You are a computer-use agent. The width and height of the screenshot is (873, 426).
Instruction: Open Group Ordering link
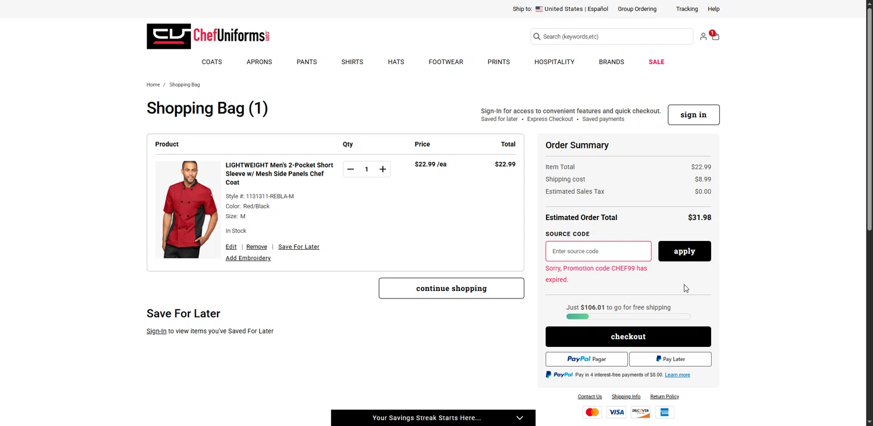637,9
